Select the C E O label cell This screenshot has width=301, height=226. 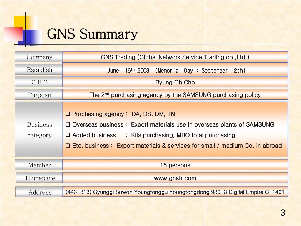[39, 82]
